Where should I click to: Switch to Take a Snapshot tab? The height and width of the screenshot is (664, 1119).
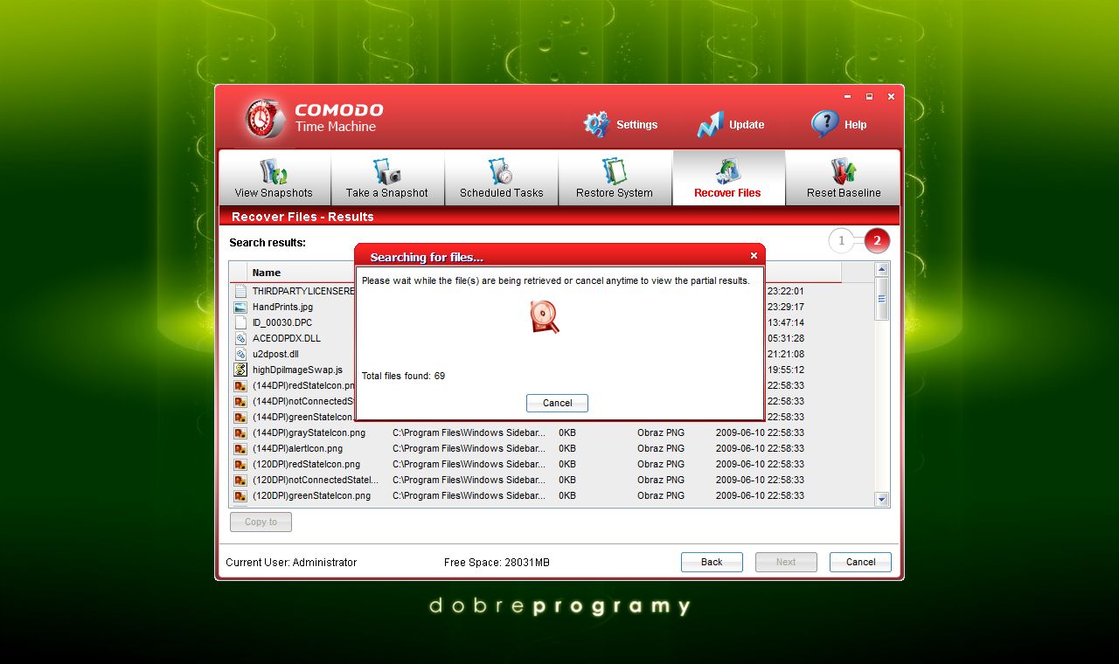pos(387,178)
